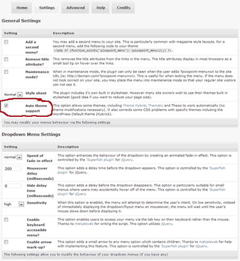Open the Style sheet Normal dropdown

tap(13, 94)
